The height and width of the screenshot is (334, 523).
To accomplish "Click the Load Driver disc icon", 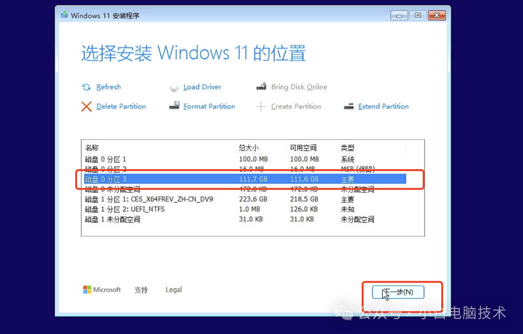I will click(174, 87).
